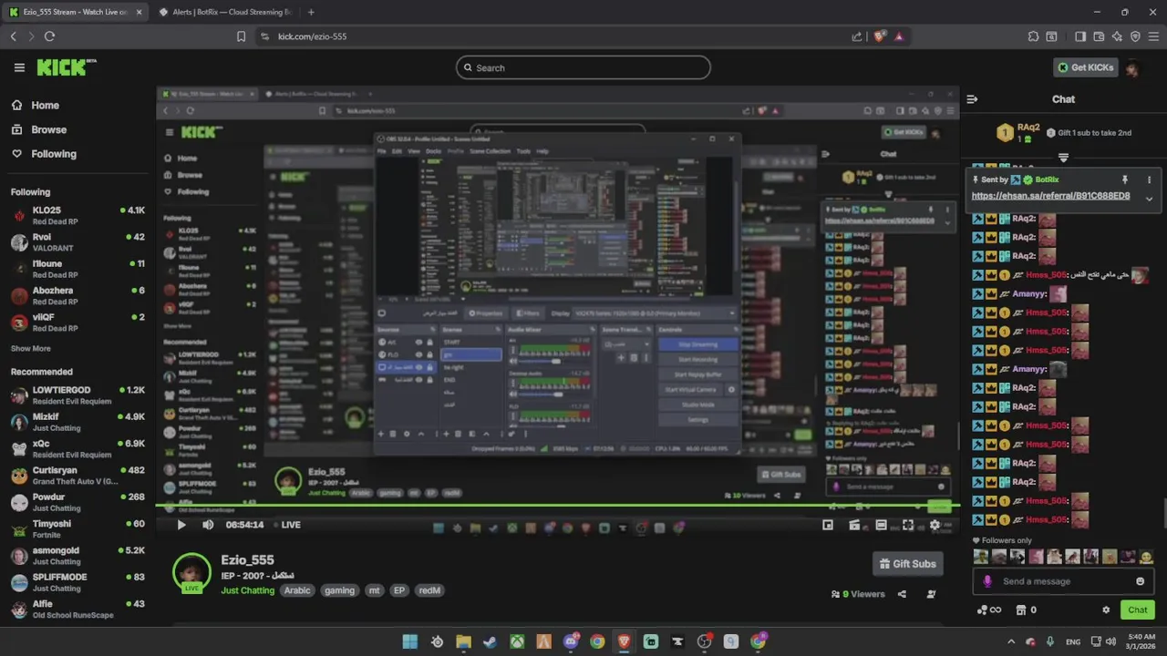Reload the page
Viewport: 1167px width, 656px height.
point(49,36)
